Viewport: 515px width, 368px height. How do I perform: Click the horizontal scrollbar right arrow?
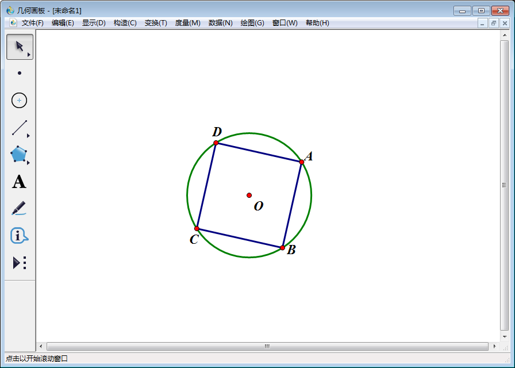click(495, 346)
